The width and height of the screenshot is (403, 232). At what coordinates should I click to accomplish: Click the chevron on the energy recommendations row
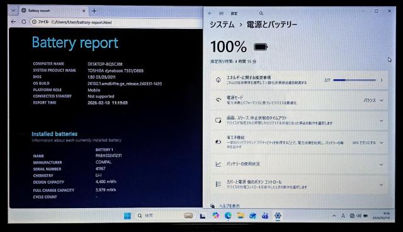point(382,80)
